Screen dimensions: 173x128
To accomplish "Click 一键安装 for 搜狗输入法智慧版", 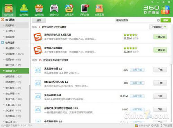I will pos(160,50).
